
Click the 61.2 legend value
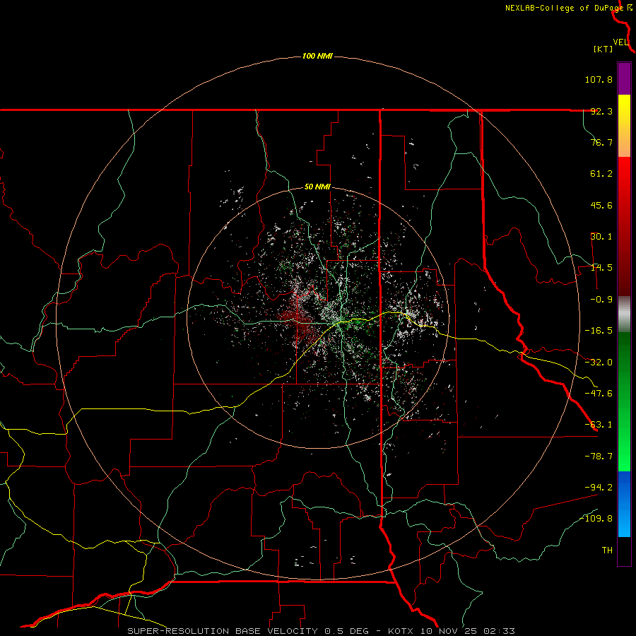601,174
